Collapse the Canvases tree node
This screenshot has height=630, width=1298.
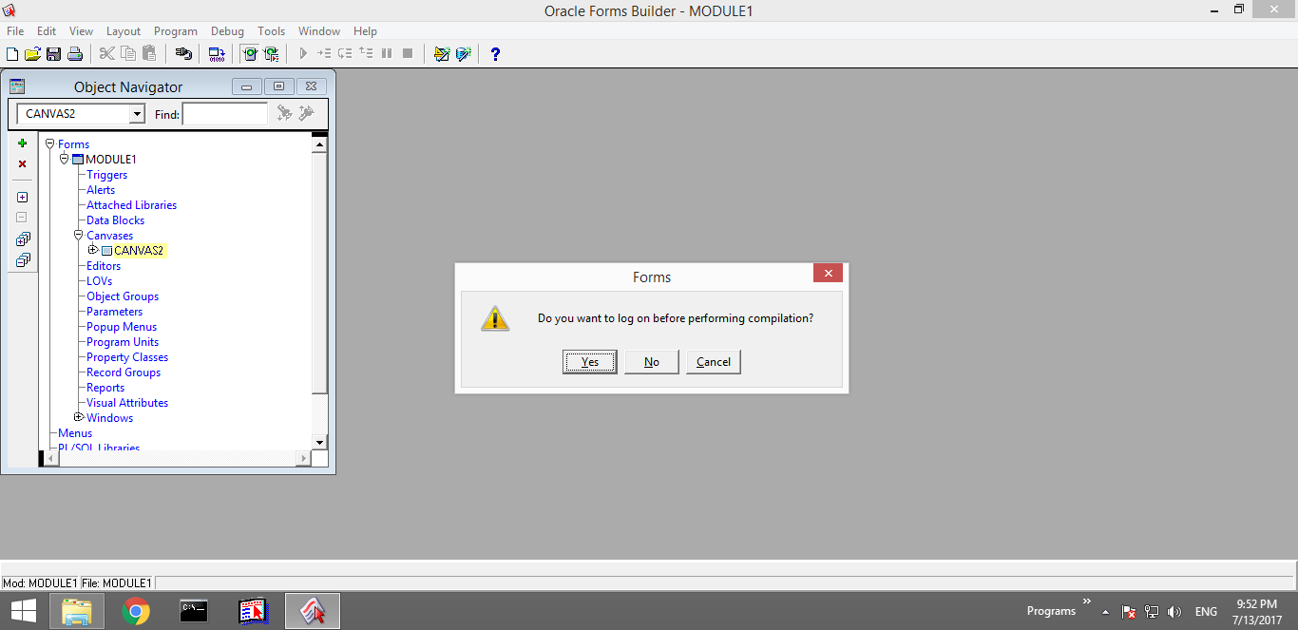click(x=79, y=235)
